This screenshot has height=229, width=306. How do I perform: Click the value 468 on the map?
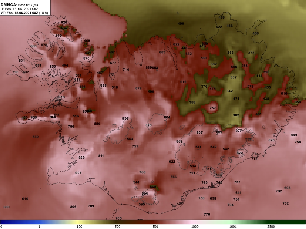[222, 17]
